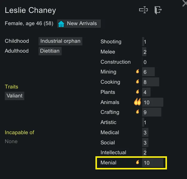Click the passion flame beside Cooking

tap(138, 82)
